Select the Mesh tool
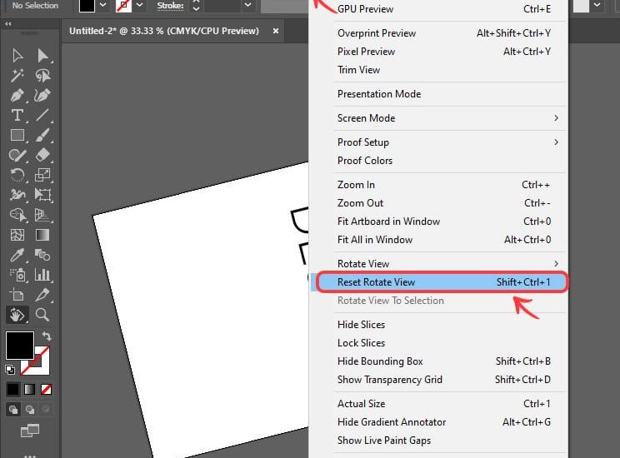The width and height of the screenshot is (620, 458). [x=17, y=235]
